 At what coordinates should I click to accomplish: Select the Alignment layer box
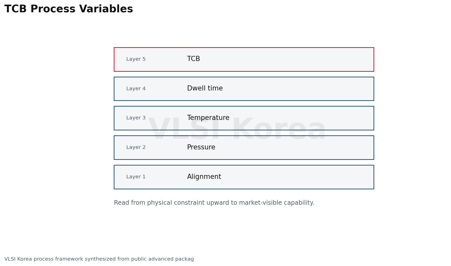click(244, 177)
